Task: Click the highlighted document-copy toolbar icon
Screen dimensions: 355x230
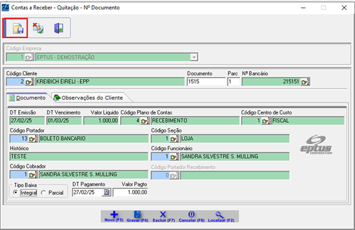Action: [x=18, y=28]
